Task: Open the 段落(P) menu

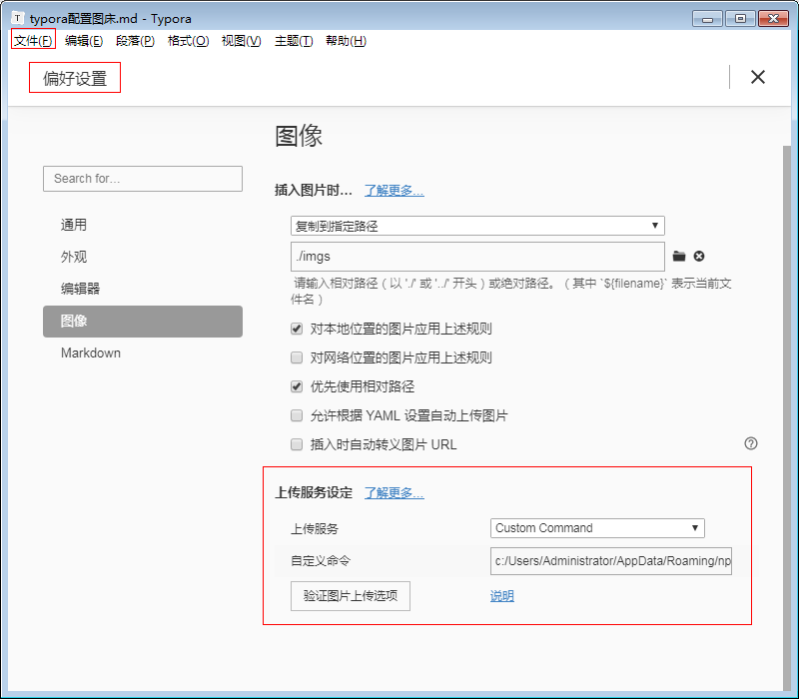Action: click(x=135, y=40)
